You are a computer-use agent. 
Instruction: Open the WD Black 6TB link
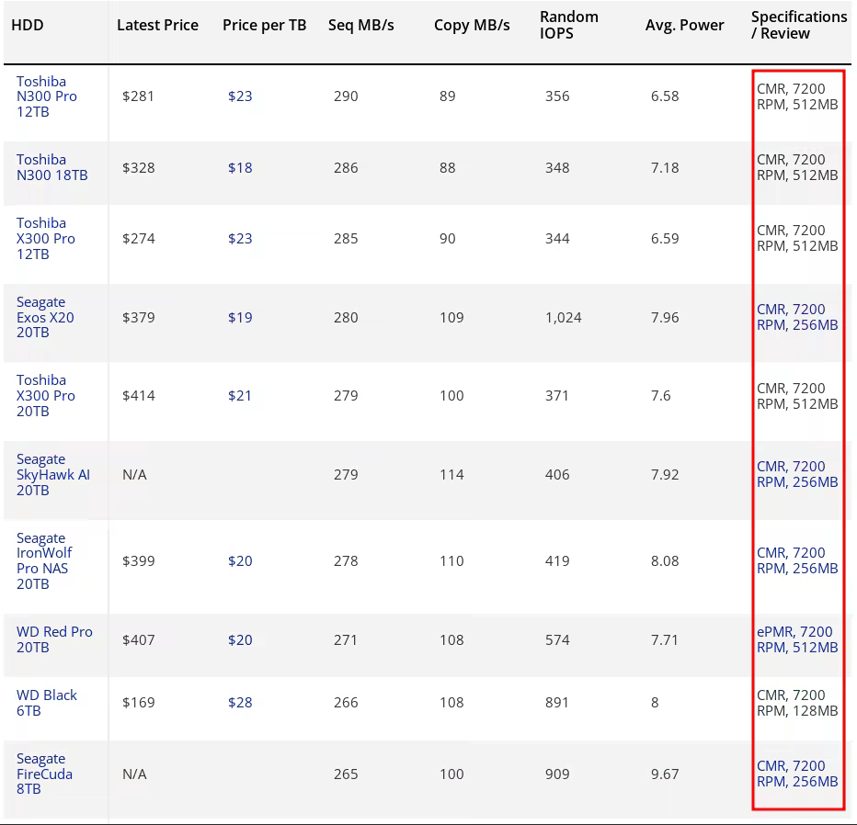46,703
